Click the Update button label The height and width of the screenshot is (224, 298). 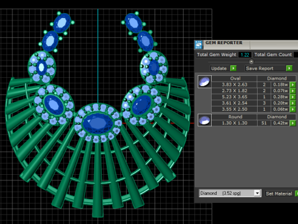[x=220, y=68]
